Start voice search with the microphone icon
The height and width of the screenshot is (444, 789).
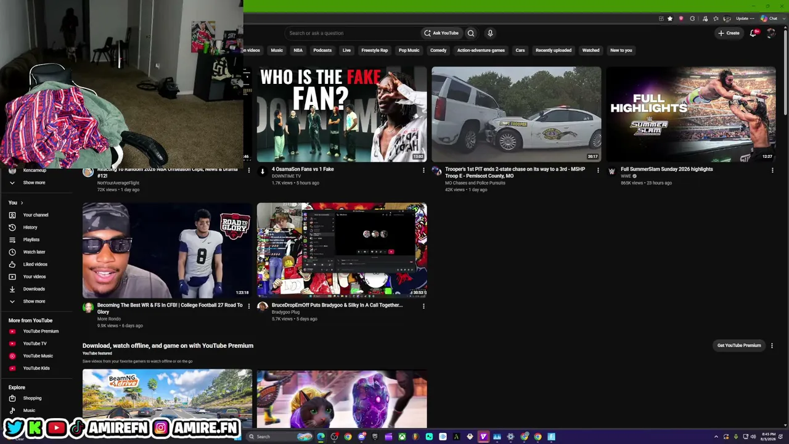click(x=490, y=33)
